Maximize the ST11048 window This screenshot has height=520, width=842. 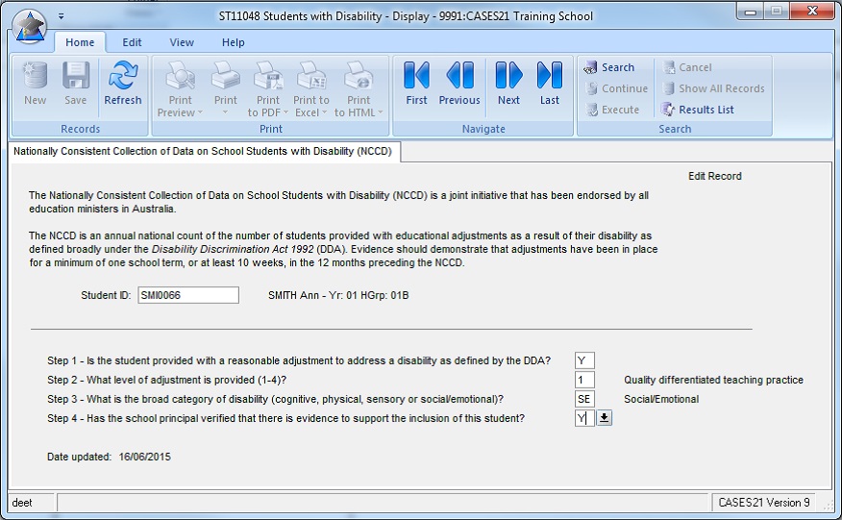(777, 12)
